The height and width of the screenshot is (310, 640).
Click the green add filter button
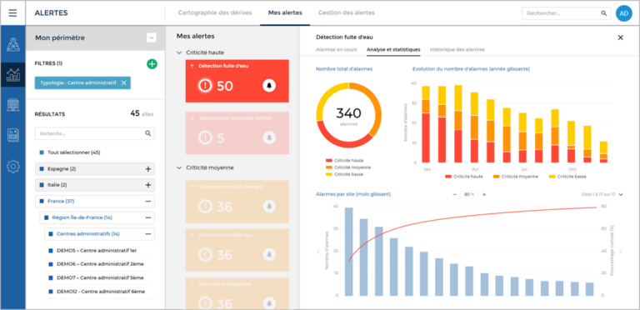(152, 63)
